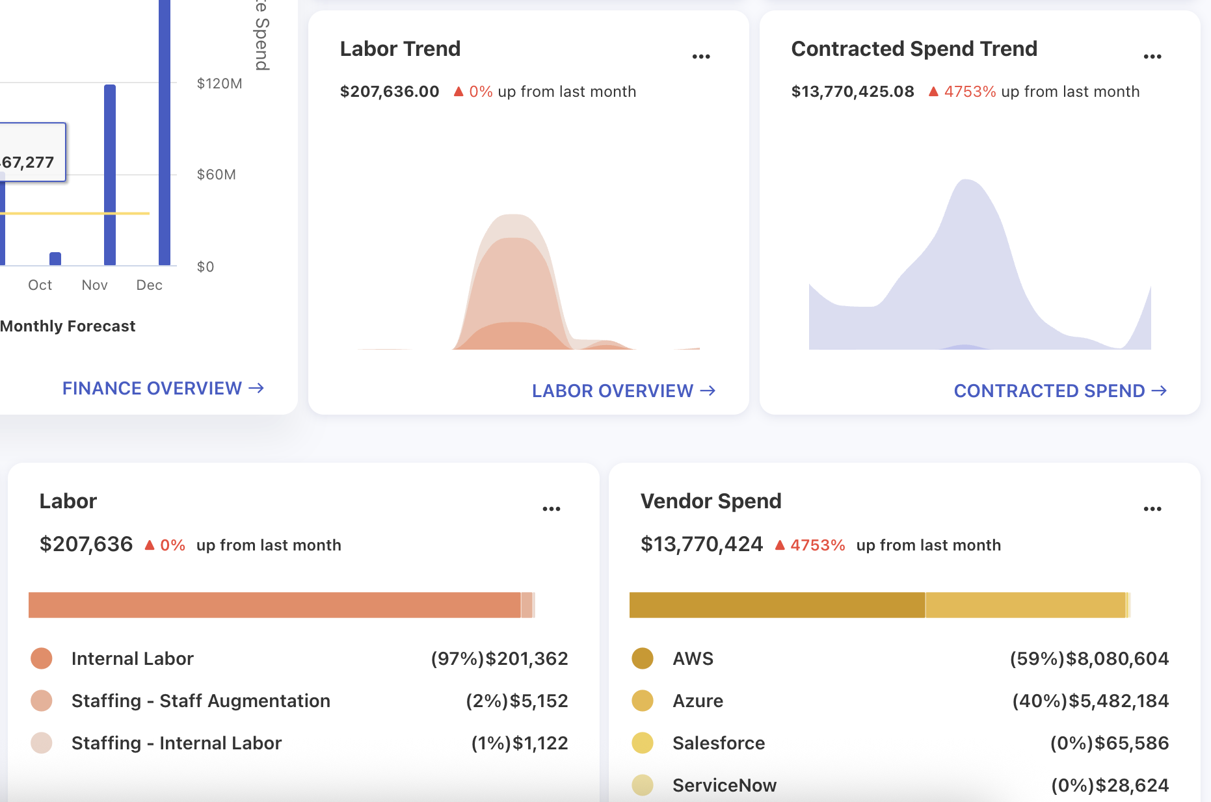Image resolution: width=1211 pixels, height=802 pixels.
Task: Click the AWS legend color dot
Action: pyautogui.click(x=643, y=658)
